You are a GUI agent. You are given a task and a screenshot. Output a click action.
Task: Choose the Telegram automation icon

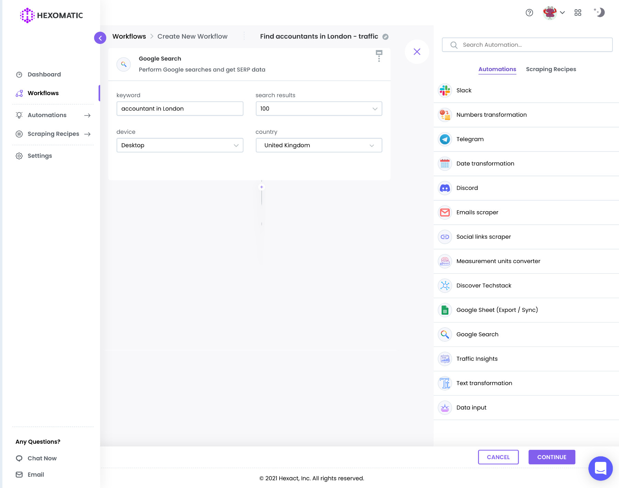pyautogui.click(x=445, y=139)
